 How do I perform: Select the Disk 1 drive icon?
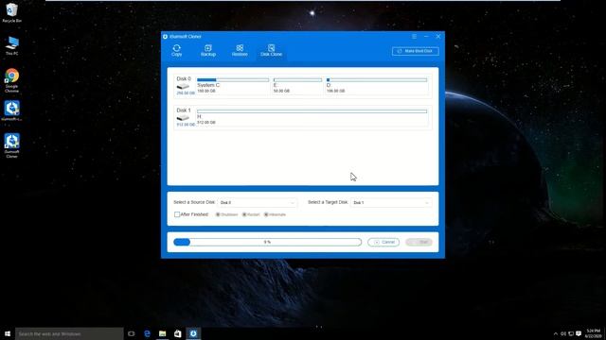[x=183, y=118]
